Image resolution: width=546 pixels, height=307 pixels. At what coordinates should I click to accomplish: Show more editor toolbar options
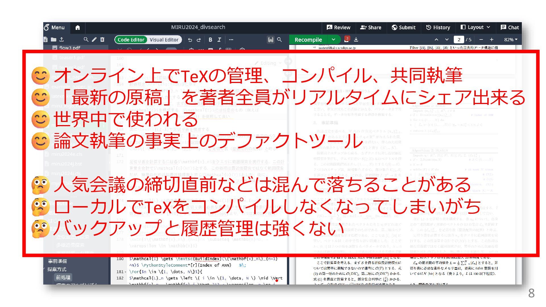coord(231,40)
